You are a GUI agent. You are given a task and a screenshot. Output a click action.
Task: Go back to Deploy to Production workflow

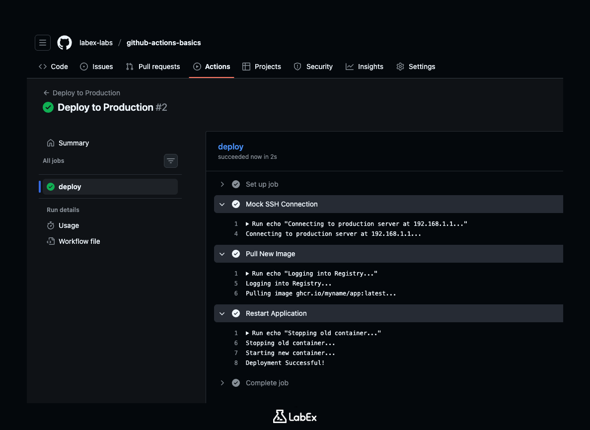82,93
